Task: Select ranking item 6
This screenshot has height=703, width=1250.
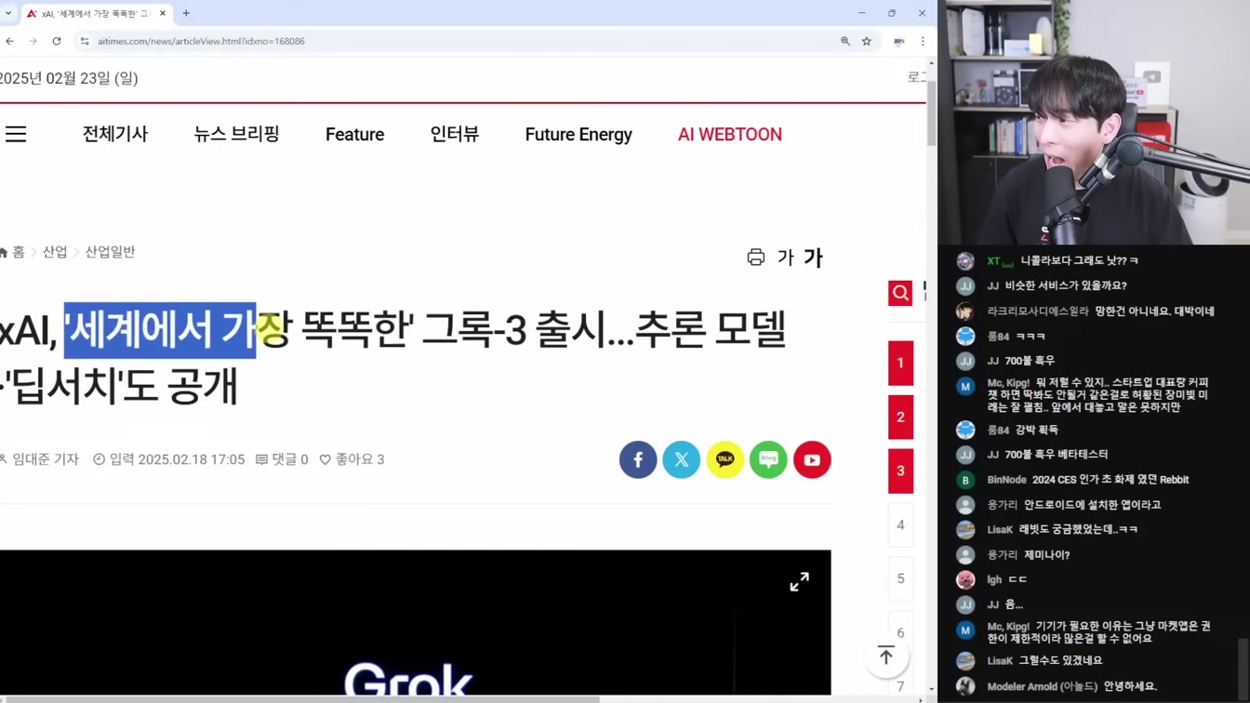Action: click(x=900, y=632)
